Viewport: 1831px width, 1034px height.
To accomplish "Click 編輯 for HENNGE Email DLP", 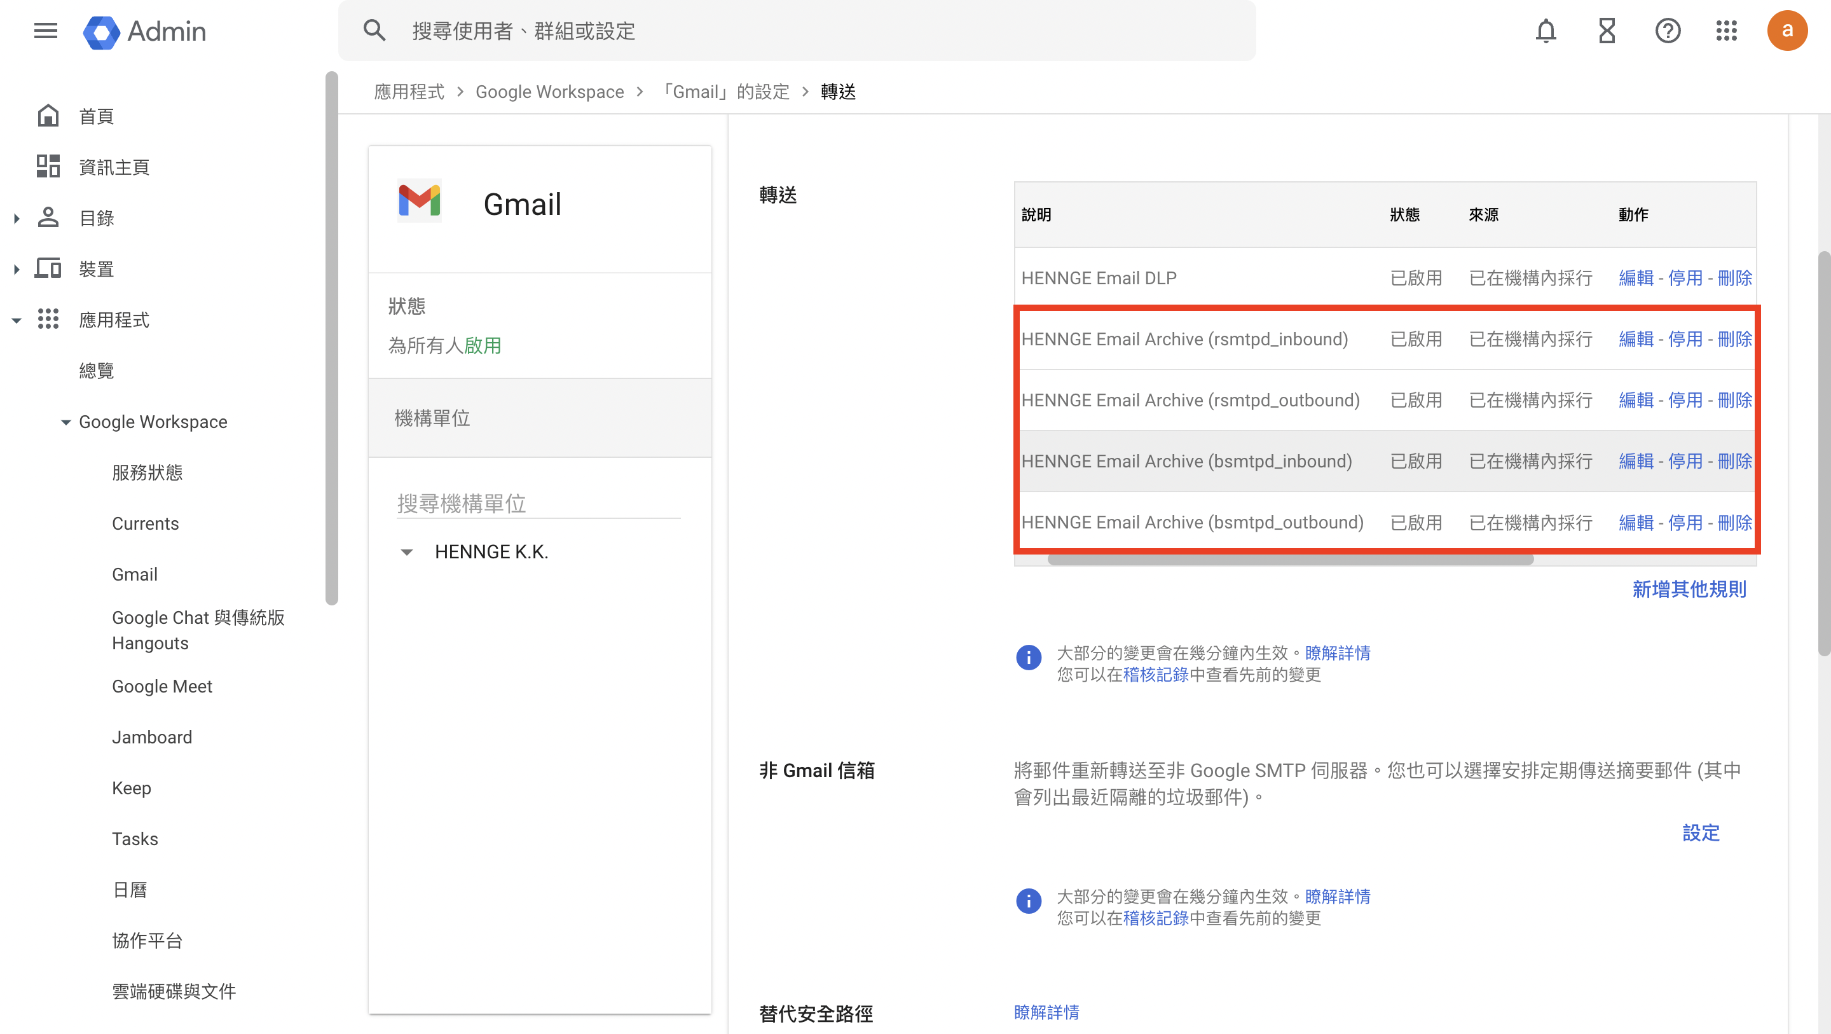I will [x=1636, y=278].
